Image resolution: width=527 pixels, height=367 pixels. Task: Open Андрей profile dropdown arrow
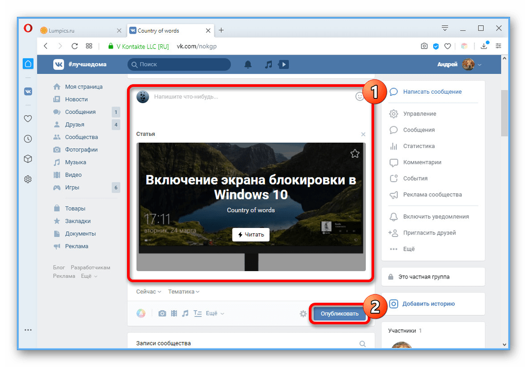click(480, 64)
